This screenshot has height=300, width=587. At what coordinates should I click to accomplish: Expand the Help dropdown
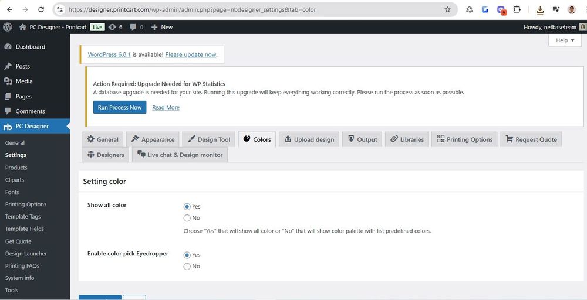565,40
